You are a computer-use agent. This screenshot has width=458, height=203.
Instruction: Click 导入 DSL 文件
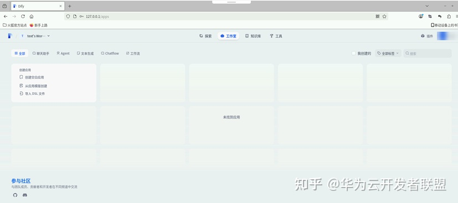coord(32,94)
